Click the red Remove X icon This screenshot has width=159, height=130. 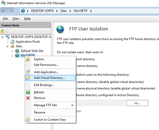point(28,98)
